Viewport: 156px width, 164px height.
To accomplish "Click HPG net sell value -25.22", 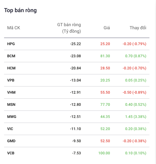I will tap(76, 44).
